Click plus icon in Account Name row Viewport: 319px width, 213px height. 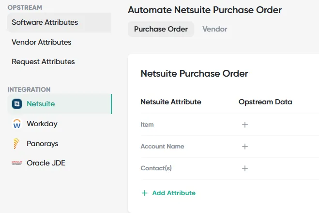pyautogui.click(x=245, y=147)
